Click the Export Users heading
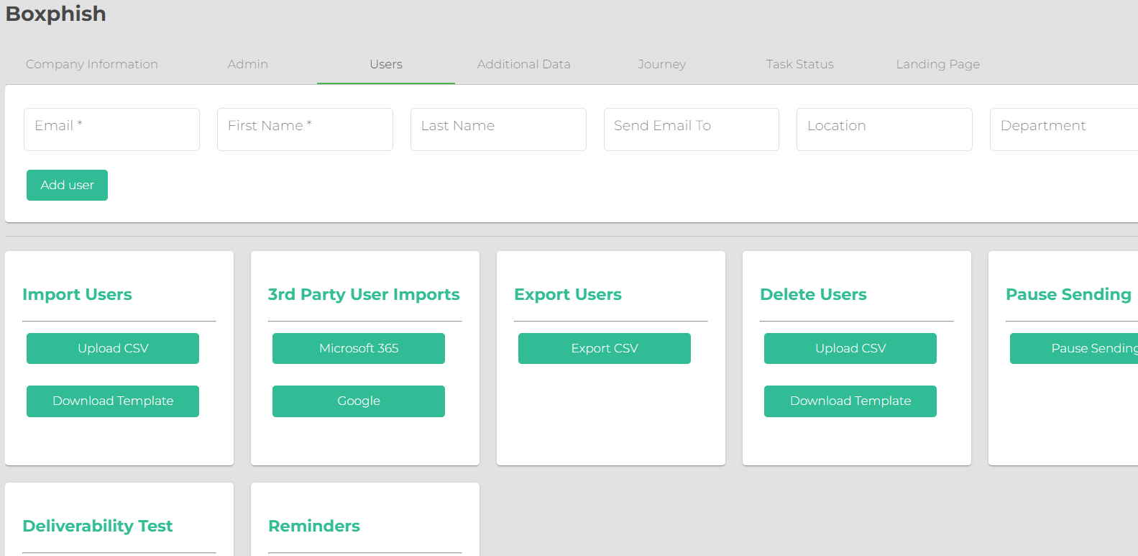Viewport: 1138px width, 556px height. tap(568, 294)
